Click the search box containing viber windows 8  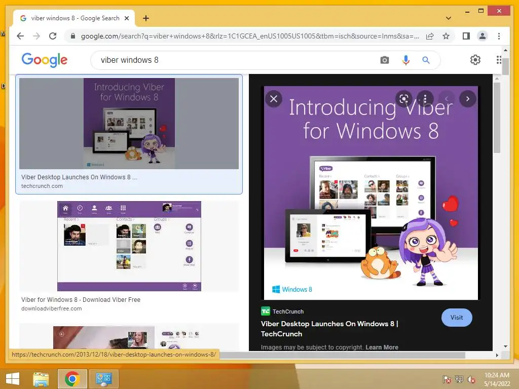(x=232, y=60)
